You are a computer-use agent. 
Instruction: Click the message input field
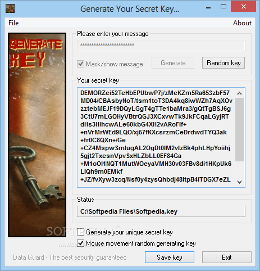(161, 46)
